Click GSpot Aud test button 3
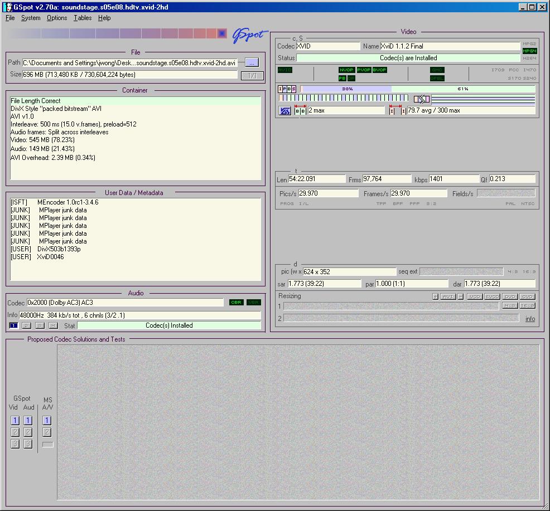Screen dimensions: 550x511 point(28,444)
